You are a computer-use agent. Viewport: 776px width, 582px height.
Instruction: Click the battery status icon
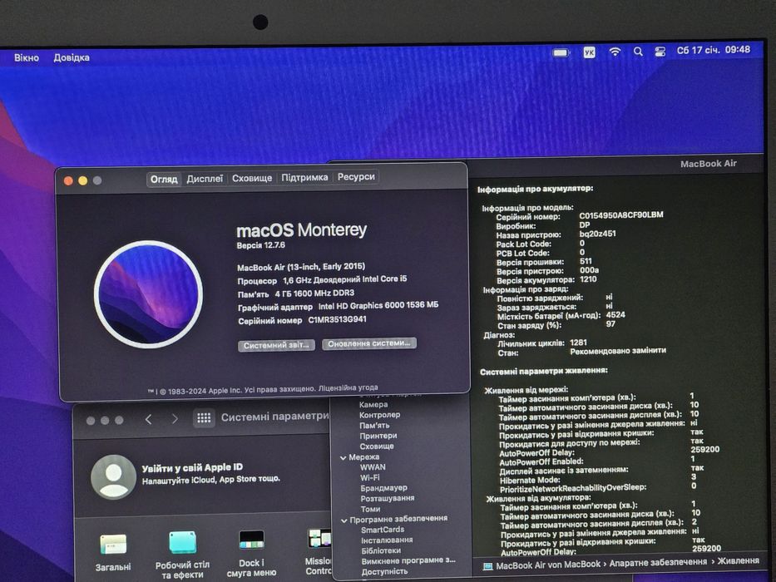tap(561, 52)
